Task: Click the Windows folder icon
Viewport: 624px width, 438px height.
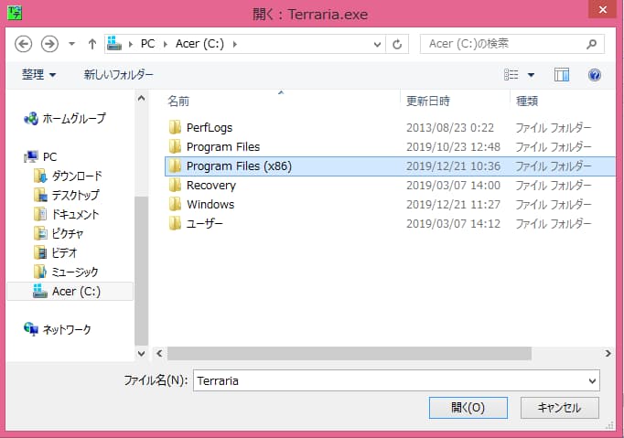Action: tap(175, 204)
